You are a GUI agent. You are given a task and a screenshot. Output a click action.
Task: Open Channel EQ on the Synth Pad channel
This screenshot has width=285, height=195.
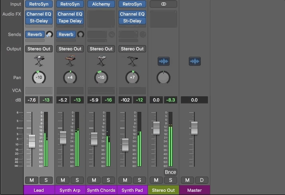(133, 14)
